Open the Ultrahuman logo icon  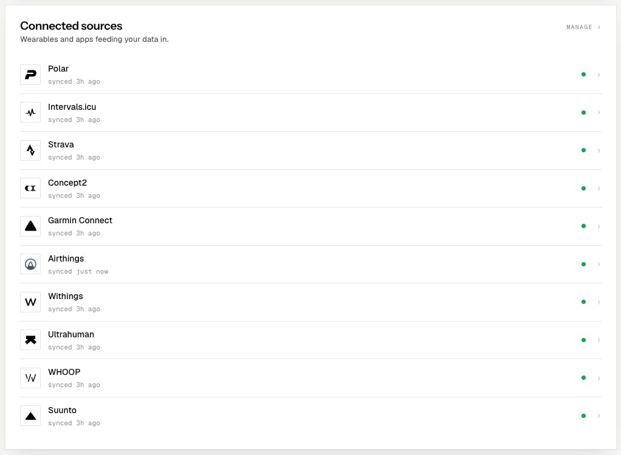pos(30,340)
